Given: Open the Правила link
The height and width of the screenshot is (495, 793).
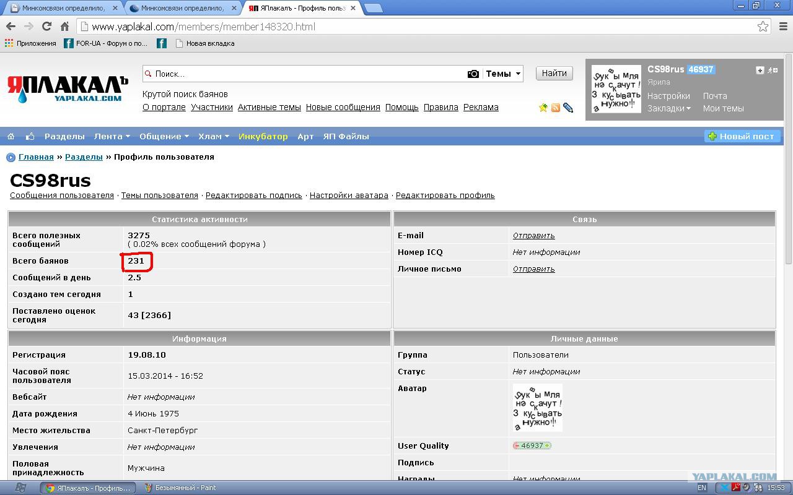Looking at the screenshot, I should tap(441, 107).
